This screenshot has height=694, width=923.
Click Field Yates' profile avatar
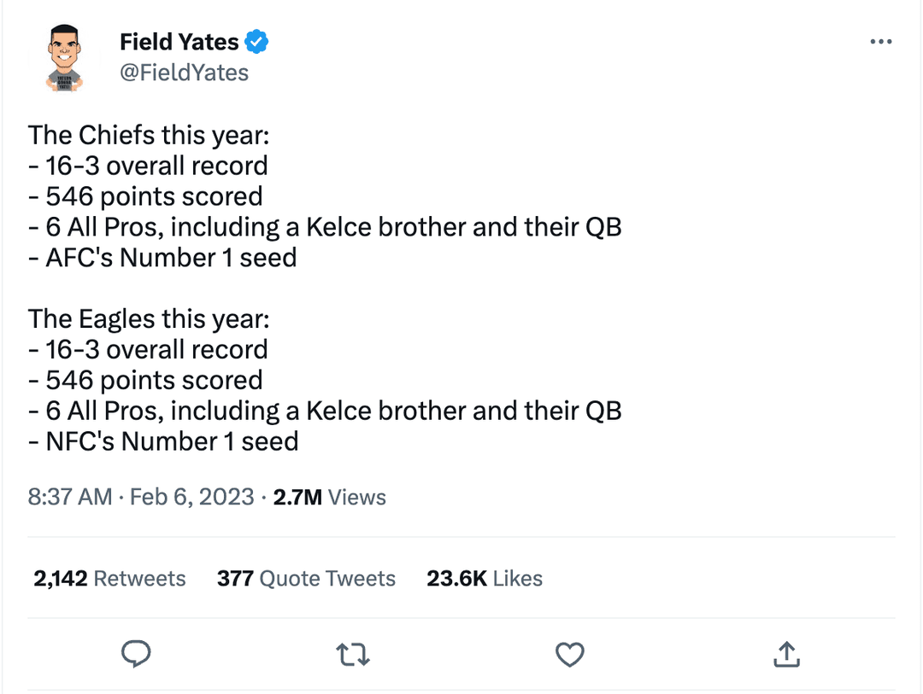63,55
